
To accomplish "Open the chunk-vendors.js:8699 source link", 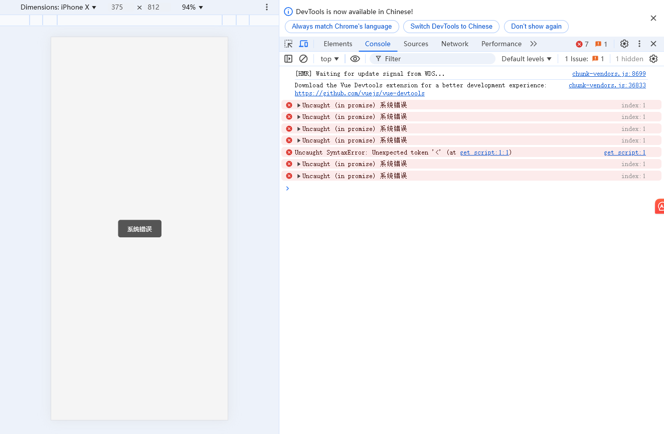I will [609, 74].
